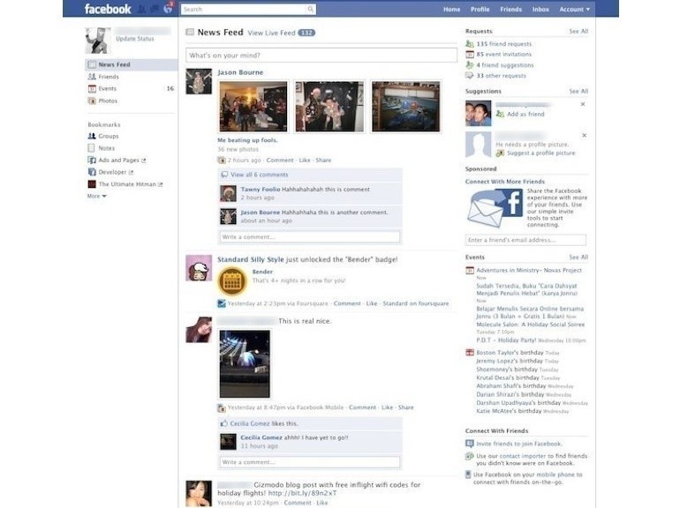Click Write a comment under Cecilia Gomez's comment
The height and width of the screenshot is (508, 680).
310,462
